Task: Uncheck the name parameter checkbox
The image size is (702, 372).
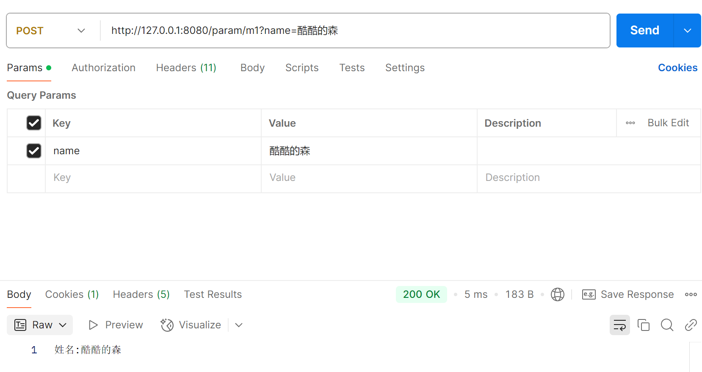Action: (x=34, y=151)
